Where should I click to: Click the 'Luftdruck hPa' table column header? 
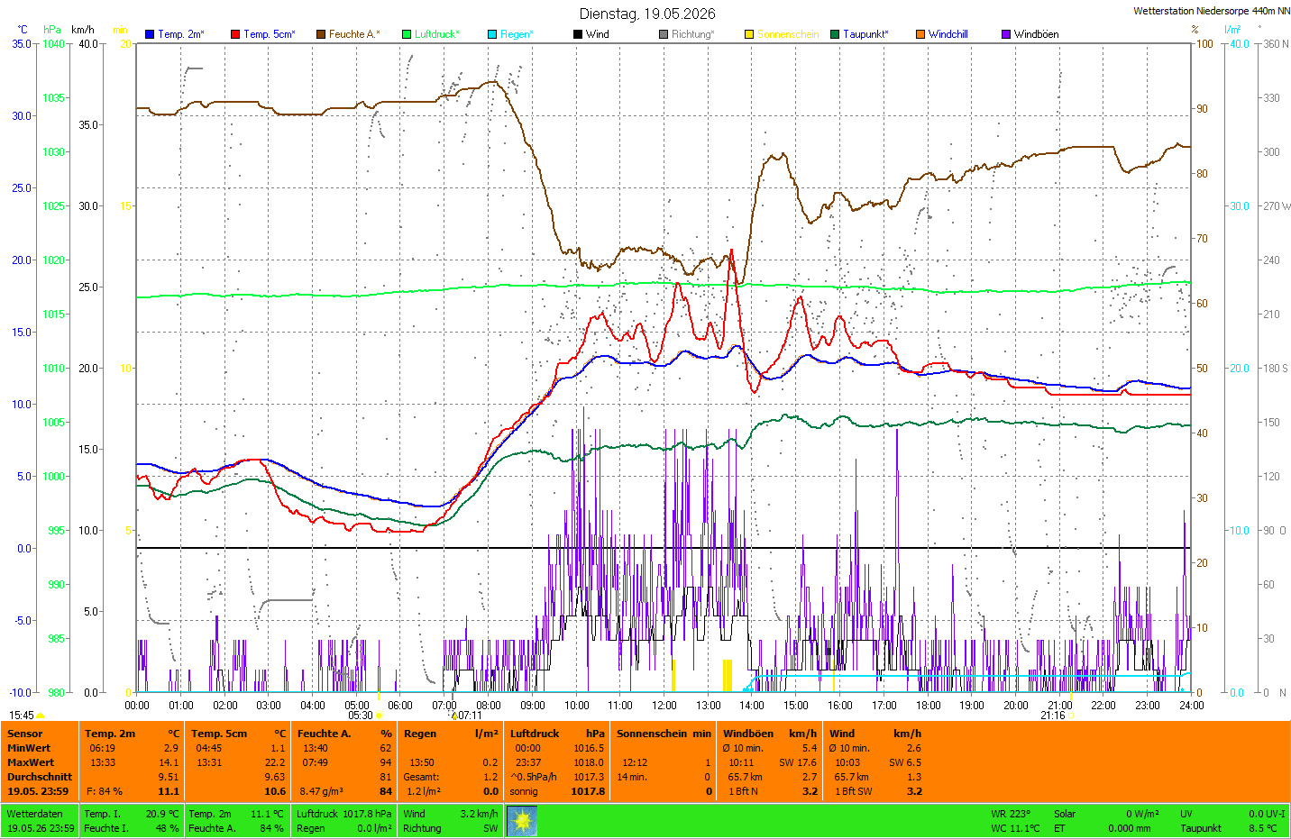[557, 734]
